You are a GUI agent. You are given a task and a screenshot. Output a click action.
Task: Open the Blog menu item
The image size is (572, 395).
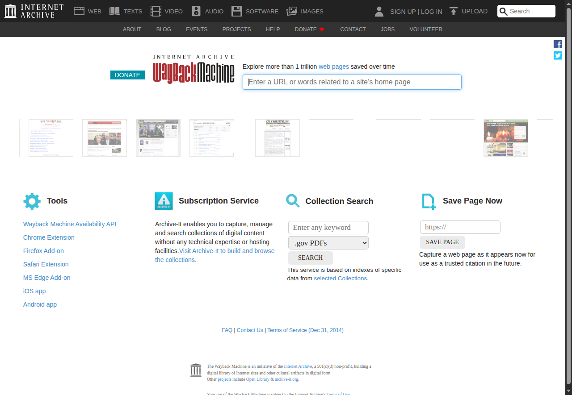[x=164, y=29]
